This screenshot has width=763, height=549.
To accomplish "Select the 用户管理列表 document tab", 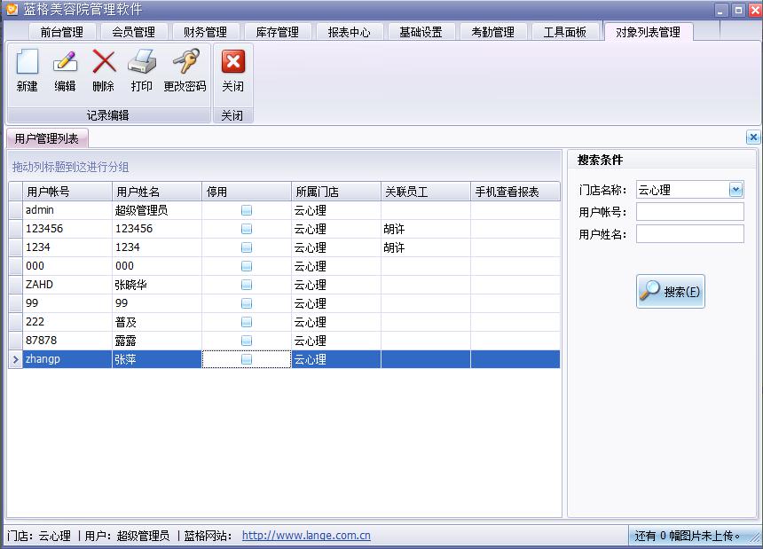I will tap(47, 138).
